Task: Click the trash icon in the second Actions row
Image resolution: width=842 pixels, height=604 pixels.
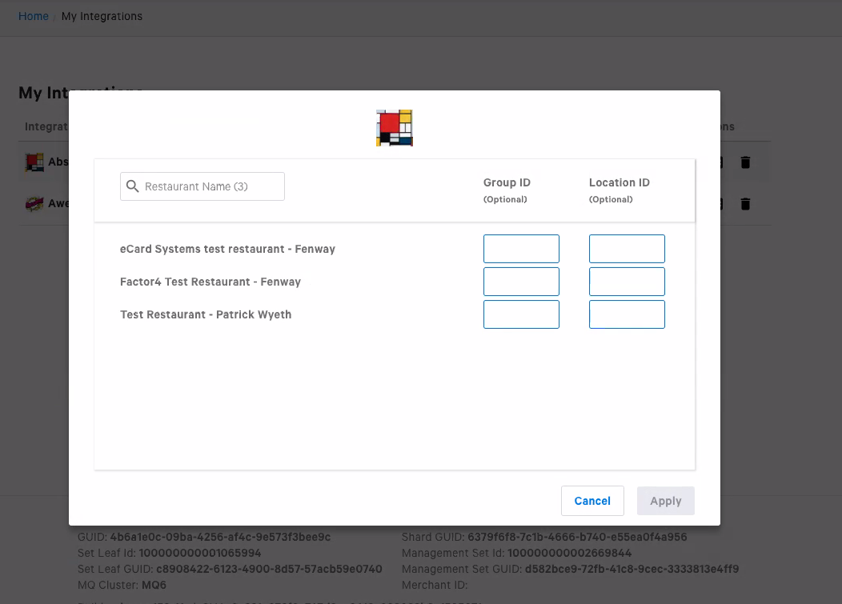Action: (745, 203)
